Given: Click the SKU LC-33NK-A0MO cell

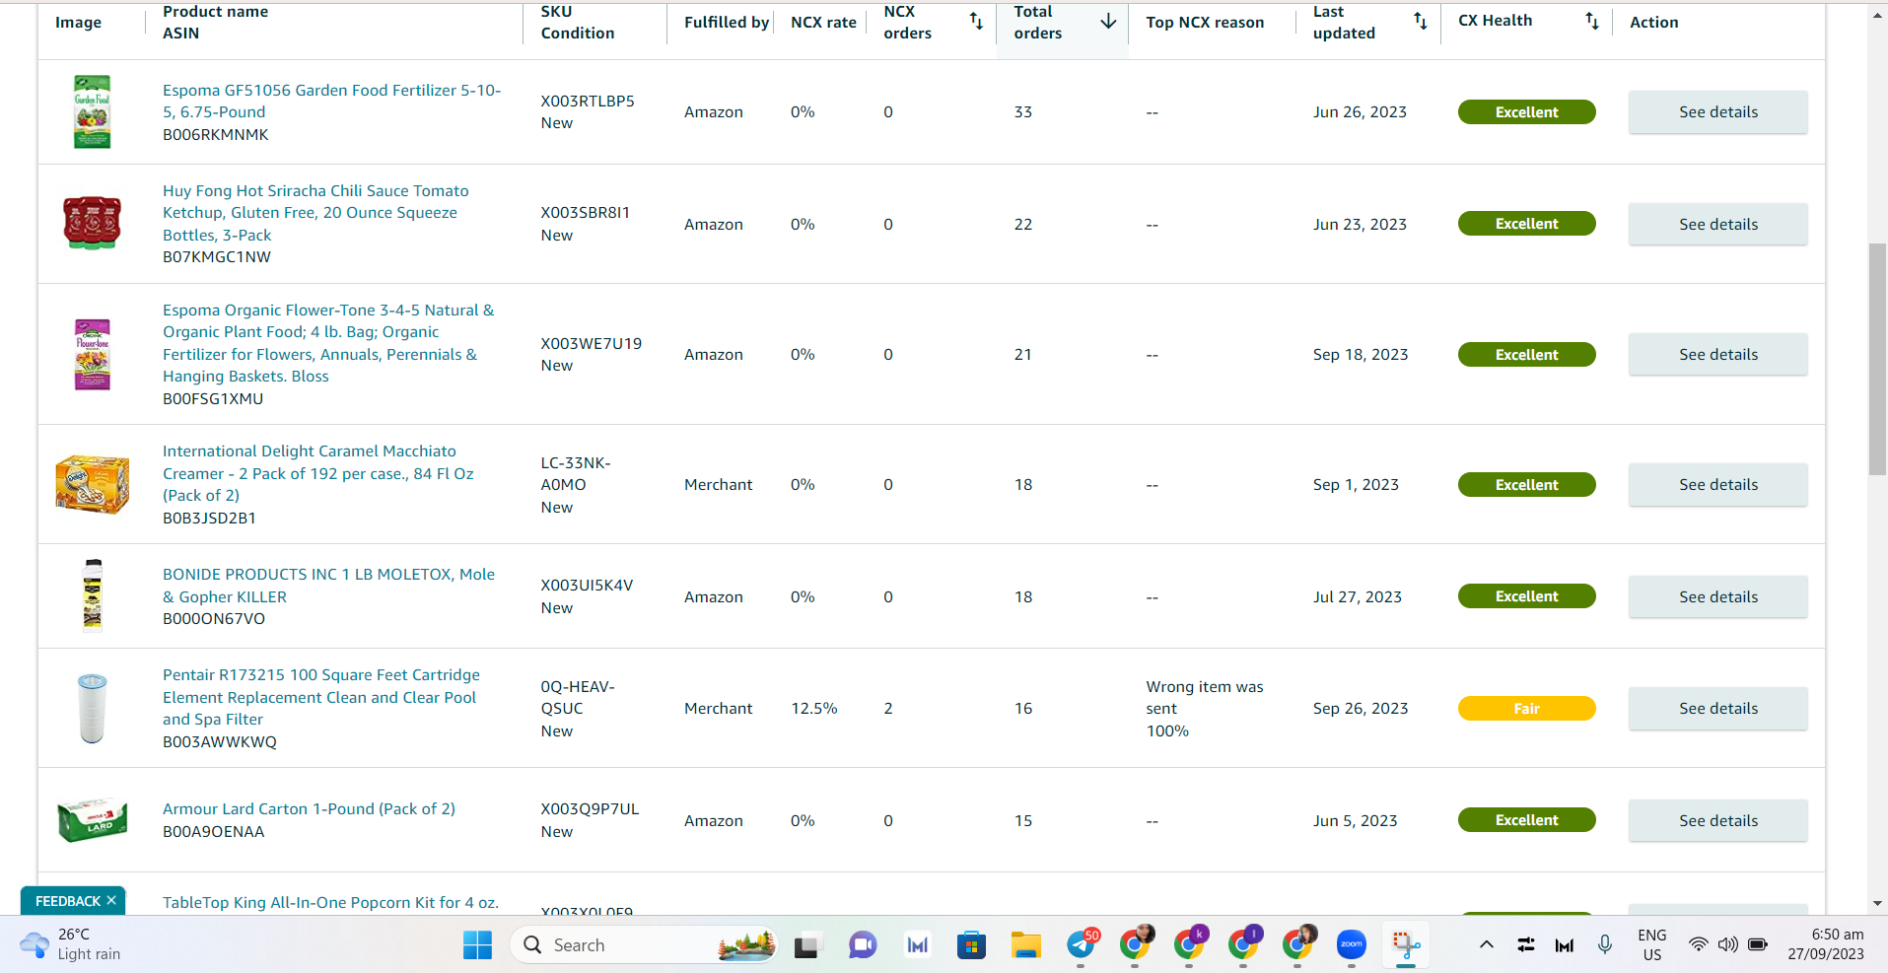Looking at the screenshot, I should [x=576, y=473].
